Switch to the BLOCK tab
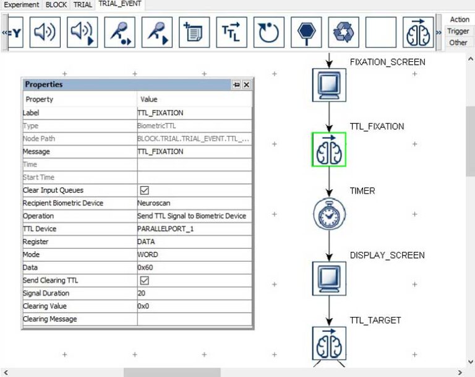475x377 pixels. [56, 5]
